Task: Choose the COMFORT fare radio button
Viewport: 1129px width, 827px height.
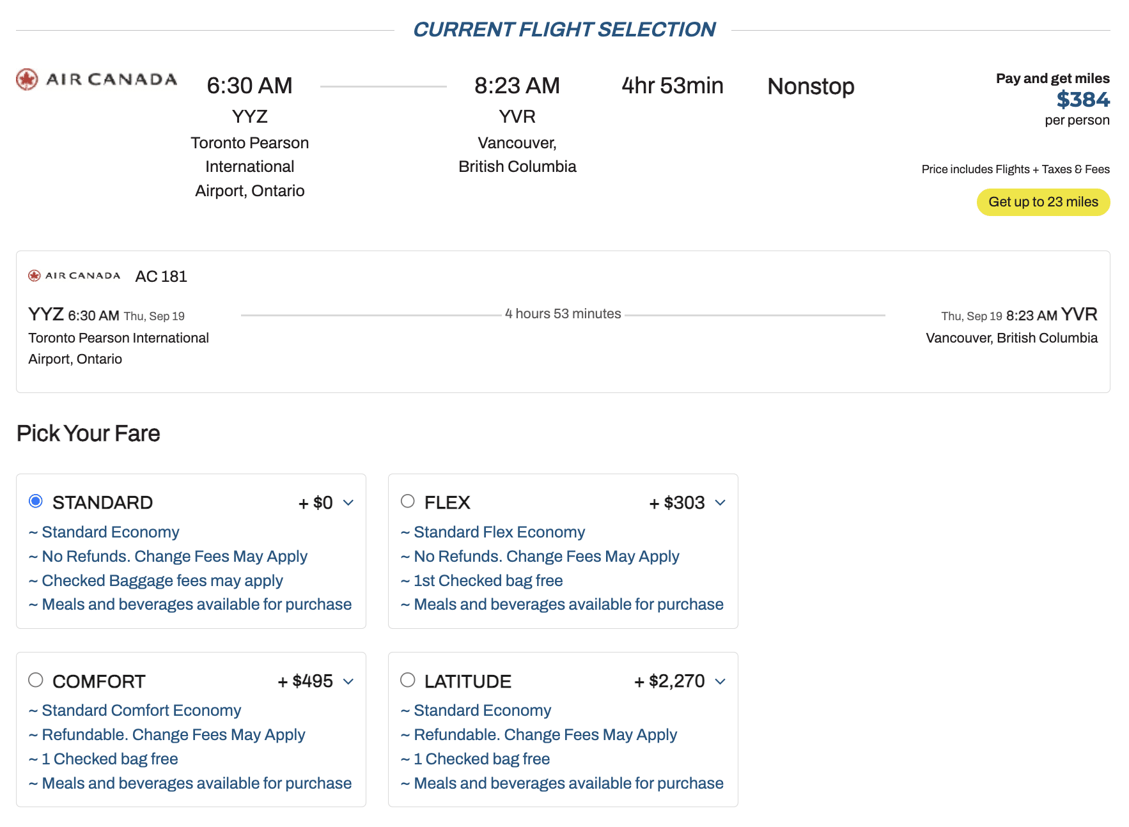Action: (36, 680)
